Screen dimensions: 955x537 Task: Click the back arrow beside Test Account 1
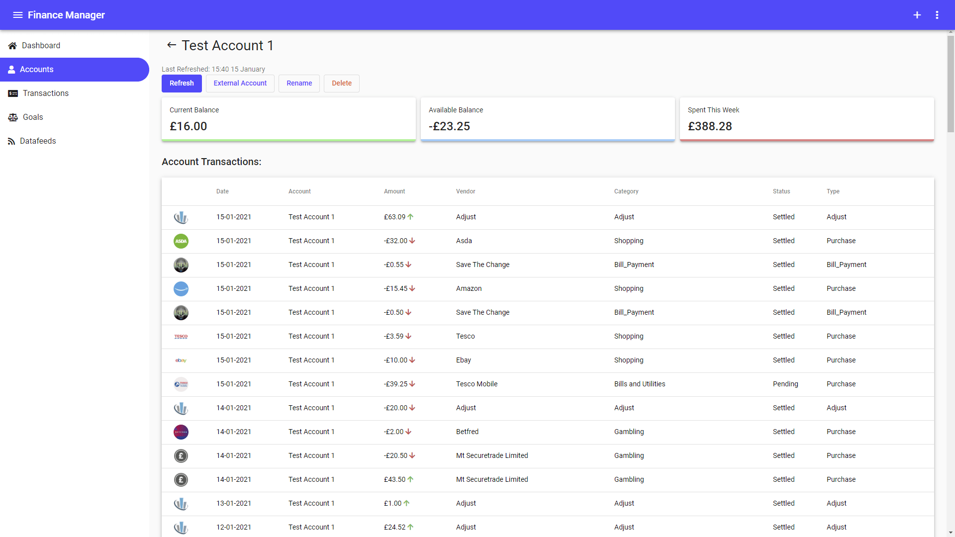click(x=172, y=45)
